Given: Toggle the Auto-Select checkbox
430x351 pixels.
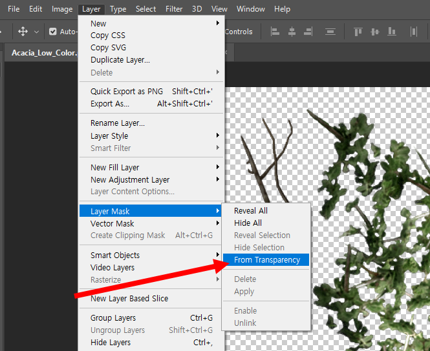Looking at the screenshot, I should pos(52,32).
